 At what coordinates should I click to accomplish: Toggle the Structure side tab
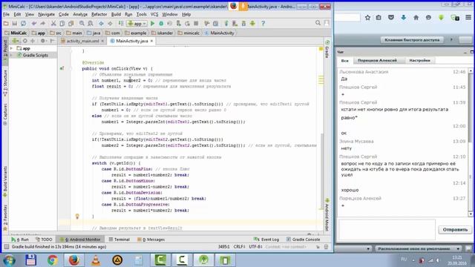click(5, 84)
